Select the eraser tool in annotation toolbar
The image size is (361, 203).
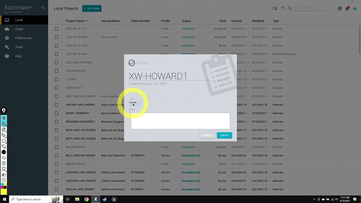point(4,146)
